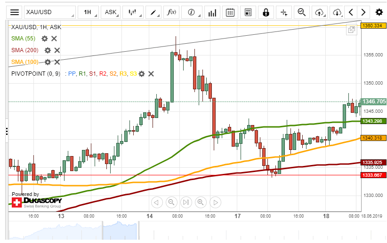Open SMA (100) settings gear

point(48,62)
